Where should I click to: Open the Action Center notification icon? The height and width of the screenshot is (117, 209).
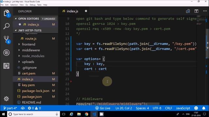pyautogui.click(x=204, y=114)
